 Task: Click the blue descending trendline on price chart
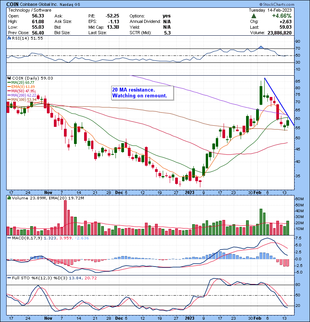point(279,101)
